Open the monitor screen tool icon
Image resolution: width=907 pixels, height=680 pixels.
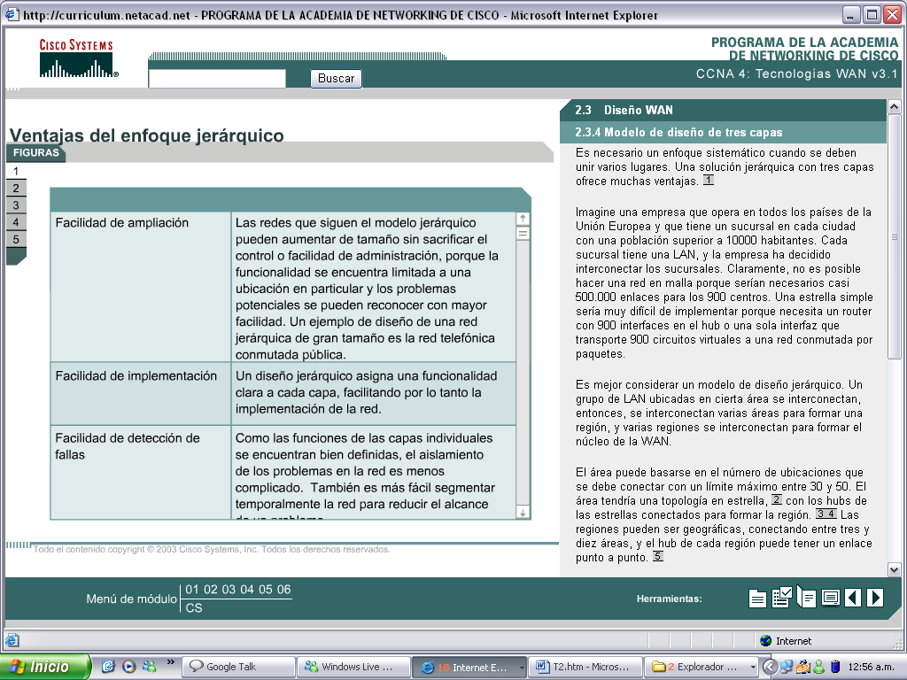[x=831, y=598]
